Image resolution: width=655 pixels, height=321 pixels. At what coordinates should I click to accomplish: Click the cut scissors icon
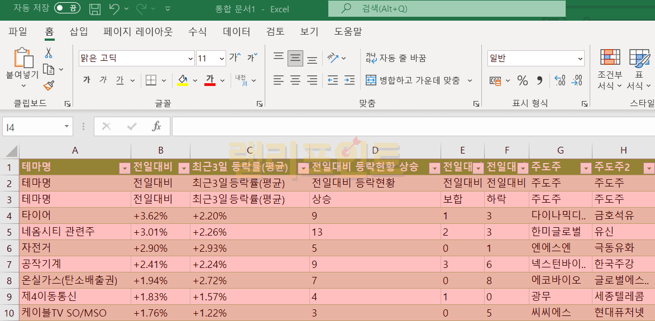click(49, 53)
